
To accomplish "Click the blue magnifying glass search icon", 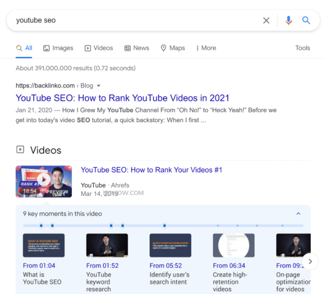I will point(306,20).
